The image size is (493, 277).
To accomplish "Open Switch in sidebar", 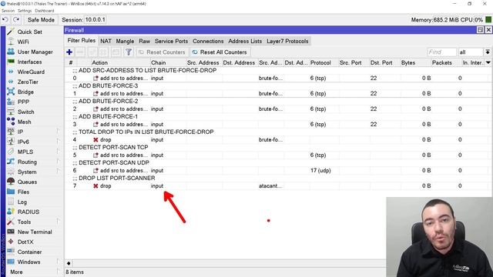I will pyautogui.click(x=25, y=112).
